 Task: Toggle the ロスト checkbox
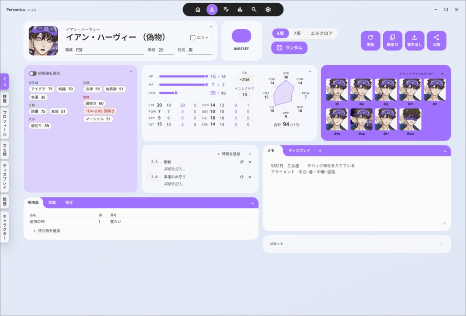192,37
